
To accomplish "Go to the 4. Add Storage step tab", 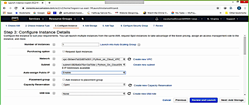I will [x=90, y=26].
